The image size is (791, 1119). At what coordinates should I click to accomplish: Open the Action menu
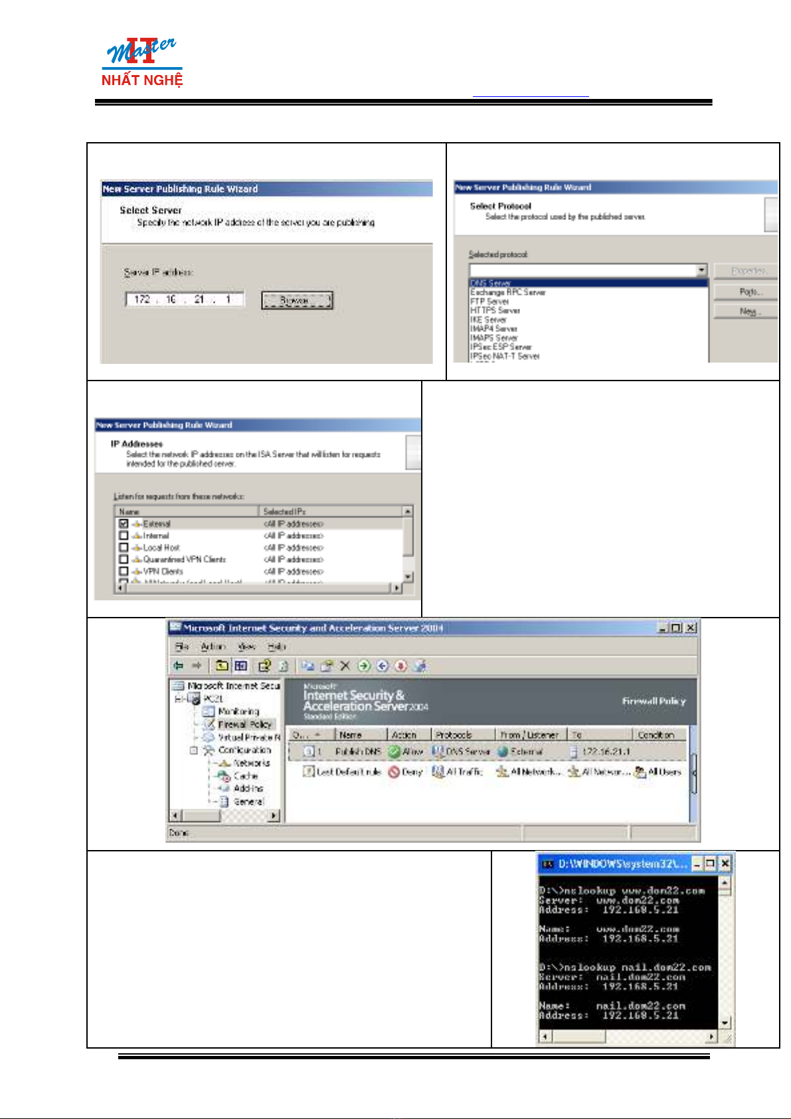(213, 646)
